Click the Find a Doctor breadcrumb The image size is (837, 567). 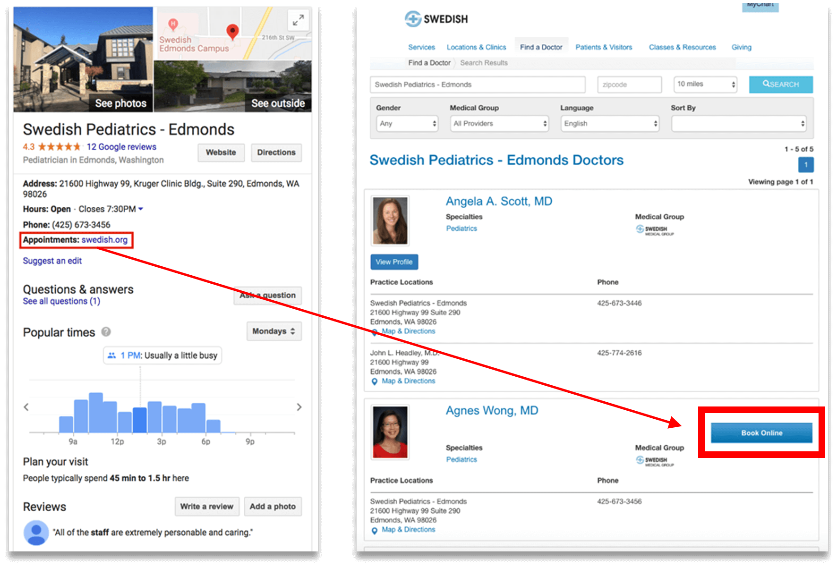pos(429,63)
